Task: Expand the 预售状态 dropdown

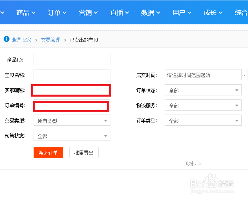Action: click(x=72, y=136)
